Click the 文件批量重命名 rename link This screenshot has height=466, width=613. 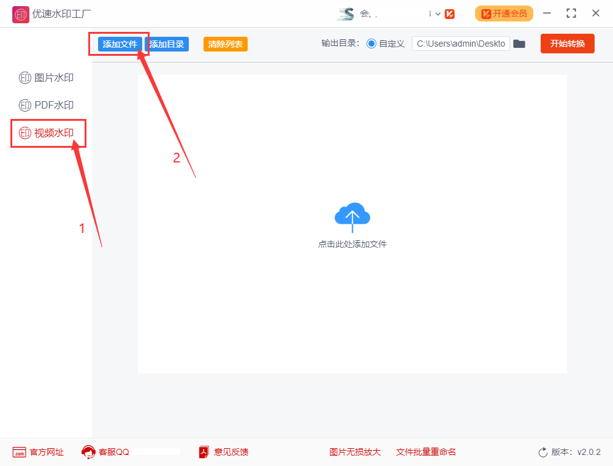tap(426, 452)
